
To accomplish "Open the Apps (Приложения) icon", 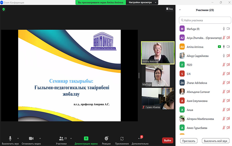I will (x=122, y=138).
